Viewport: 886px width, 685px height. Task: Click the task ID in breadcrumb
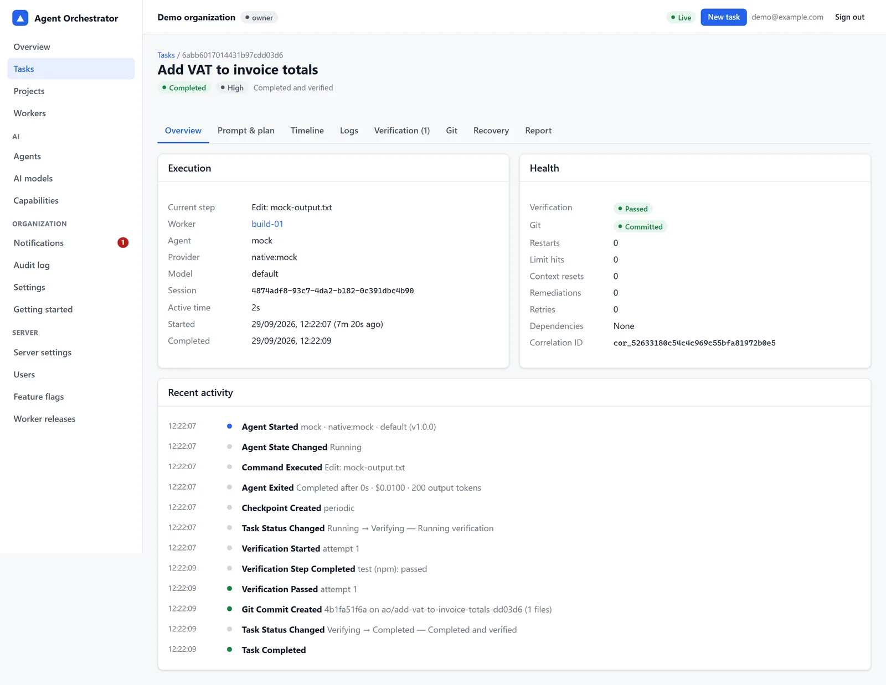[233, 55]
